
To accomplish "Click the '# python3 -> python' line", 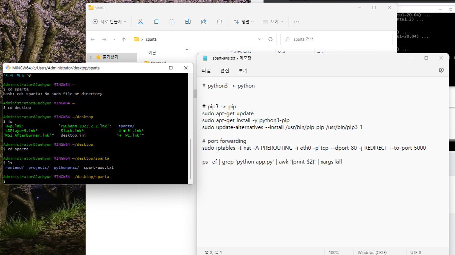I will click(228, 86).
